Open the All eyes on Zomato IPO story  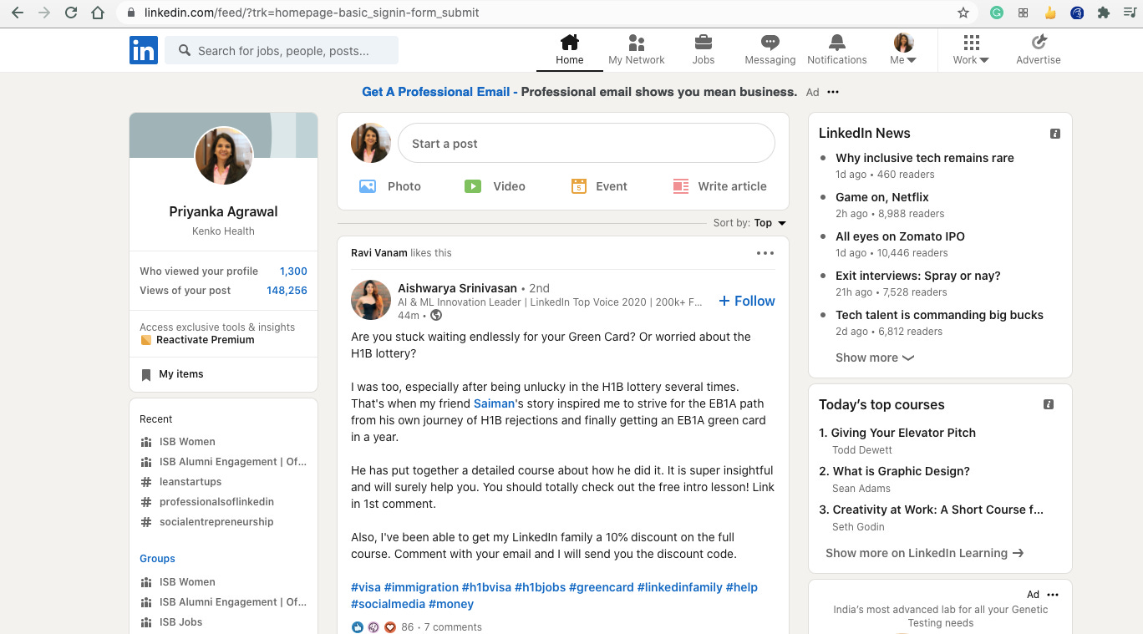click(x=900, y=236)
